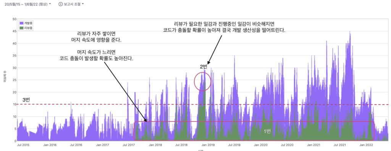The width and height of the screenshot is (391, 151).
Task: Click the y-axis value 45
Action: [x=15, y=31]
